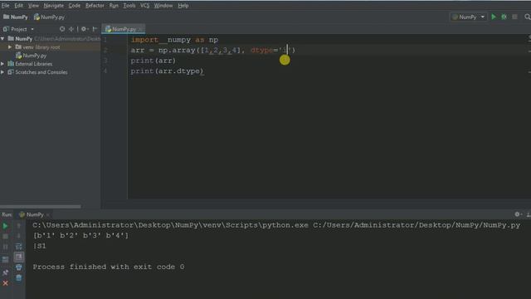Open the Tools menu

pos(129,6)
